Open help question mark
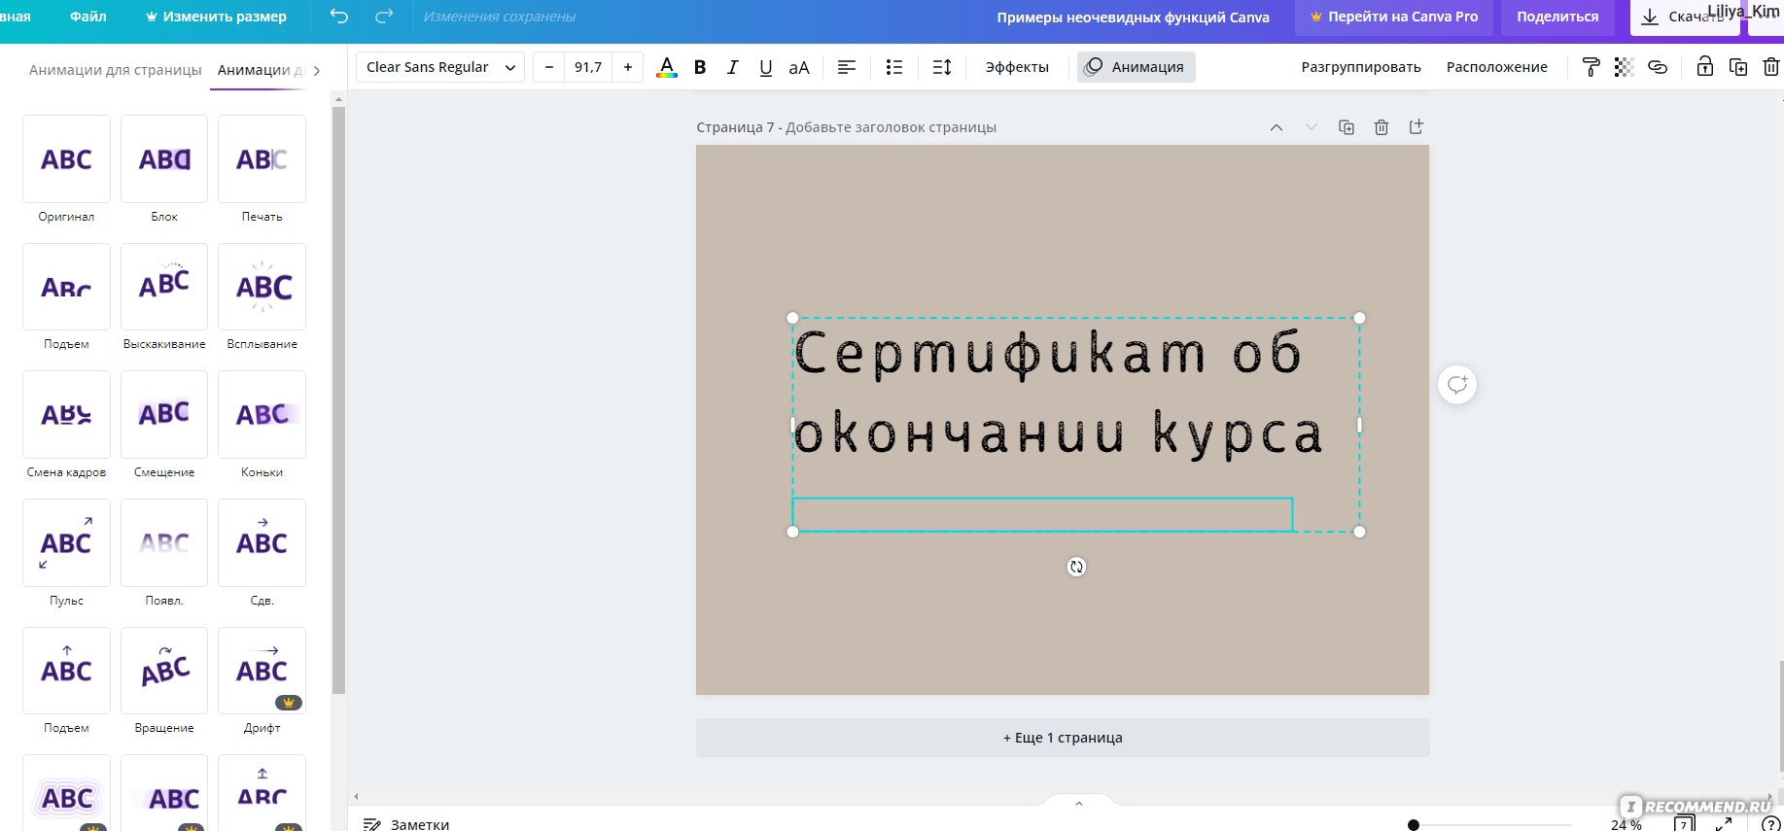Screen dimensions: 1784x831 tap(1771, 824)
